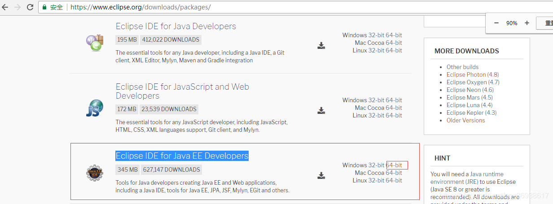Click the 627,147 DOWNLOADS badge
The height and width of the screenshot is (204, 553).
171,169
